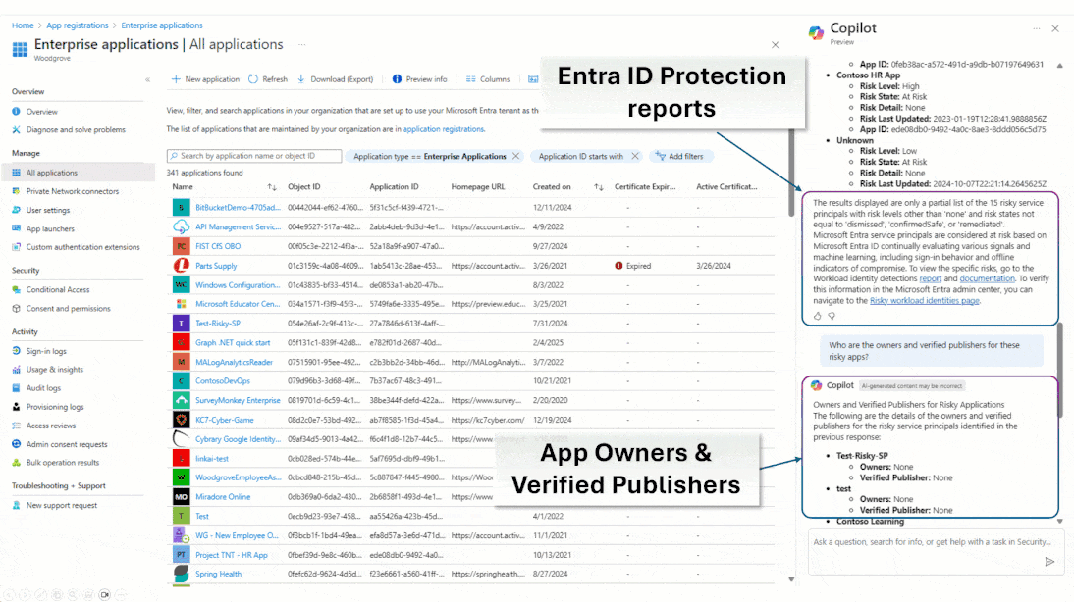This screenshot has width=1074, height=602.
Task: Click Enterprise applications breadcrumb link
Action: pyautogui.click(x=162, y=25)
